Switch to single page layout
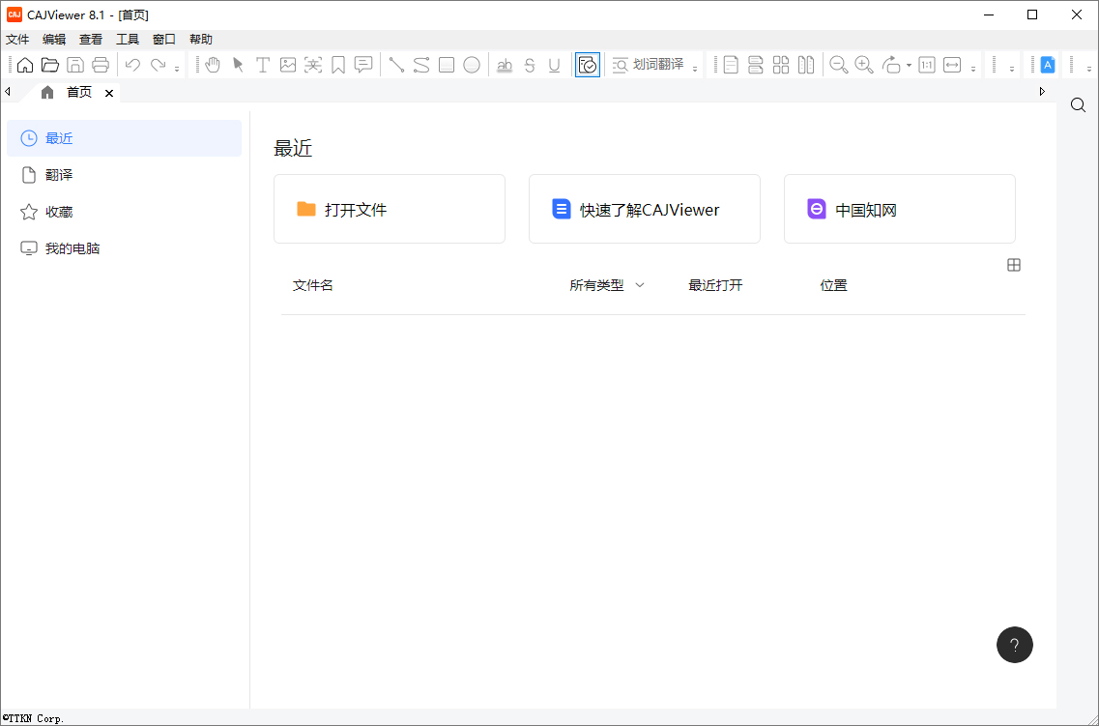Viewport: 1099px width, 726px height. (x=731, y=65)
